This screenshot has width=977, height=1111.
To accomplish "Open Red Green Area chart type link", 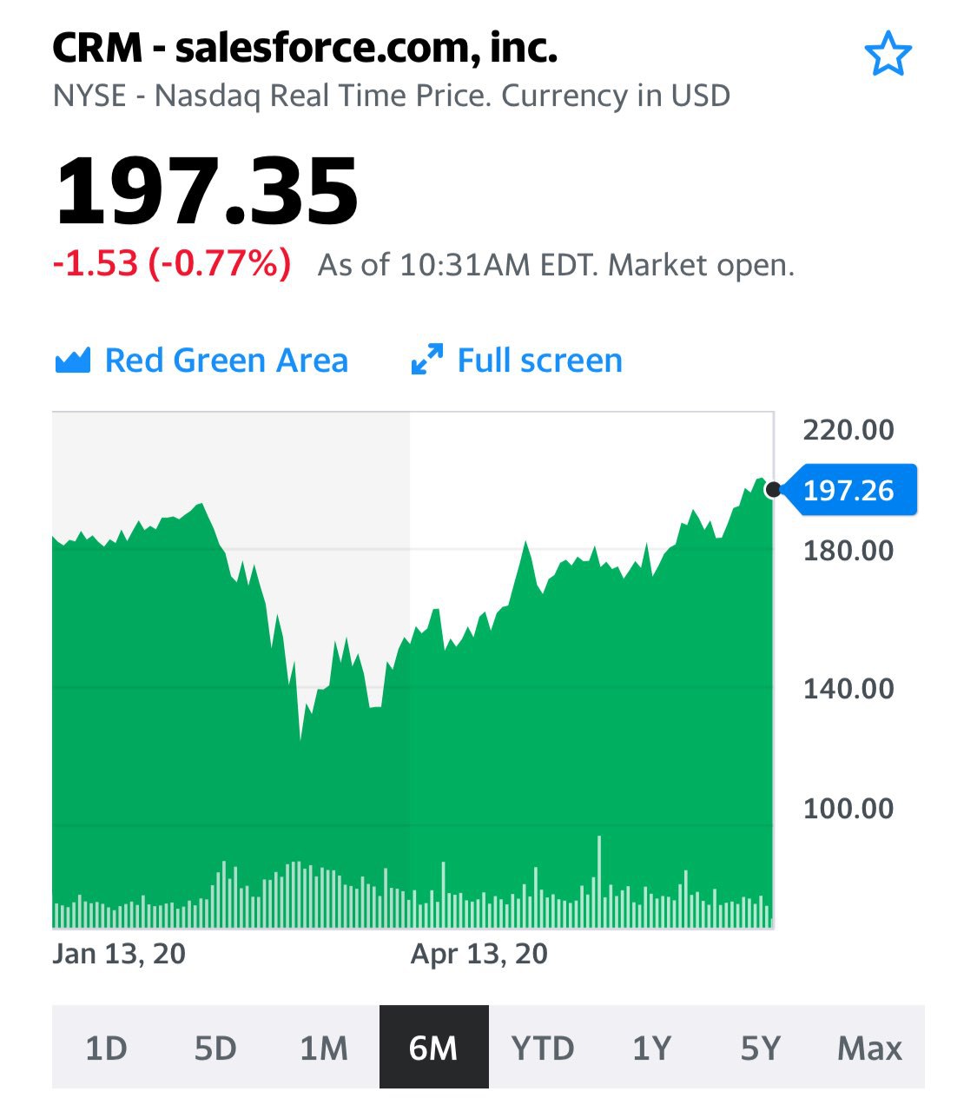I will click(x=201, y=360).
